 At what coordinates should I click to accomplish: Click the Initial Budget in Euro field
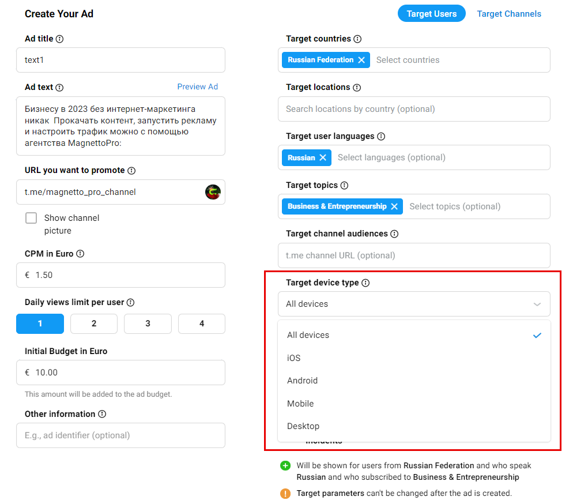coord(120,373)
